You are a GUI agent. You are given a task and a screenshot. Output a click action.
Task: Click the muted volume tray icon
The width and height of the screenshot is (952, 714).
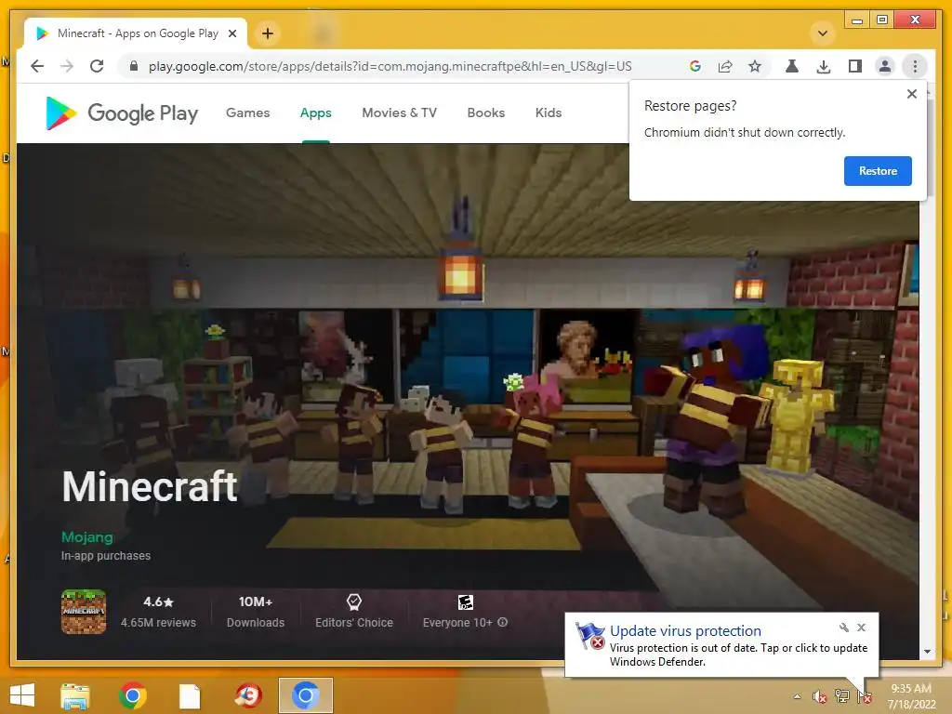(x=819, y=696)
